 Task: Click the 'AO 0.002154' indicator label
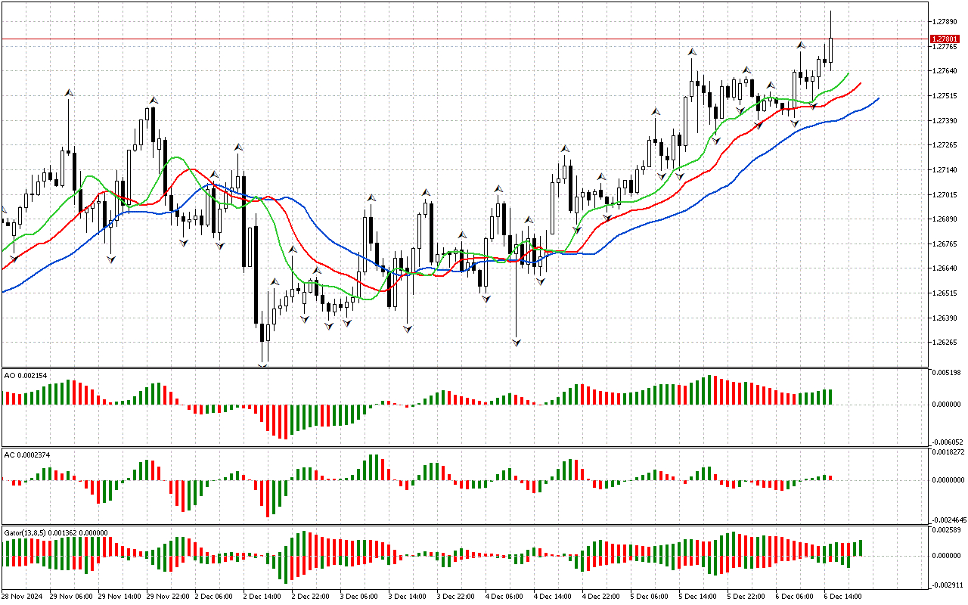[x=26, y=376]
